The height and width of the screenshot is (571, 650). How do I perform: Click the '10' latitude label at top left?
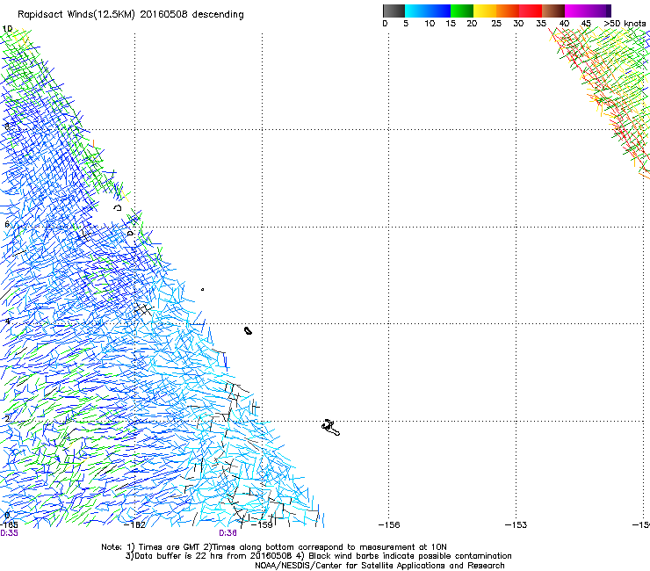tap(7, 29)
